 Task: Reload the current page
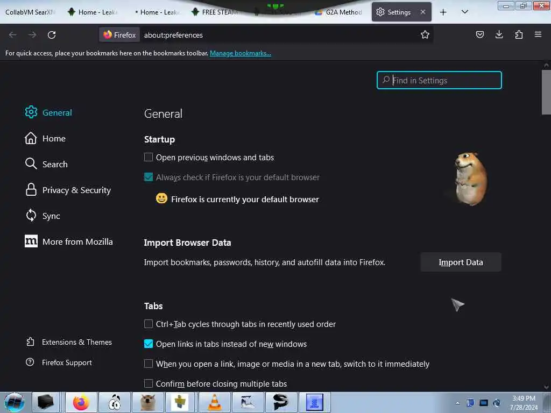52,35
